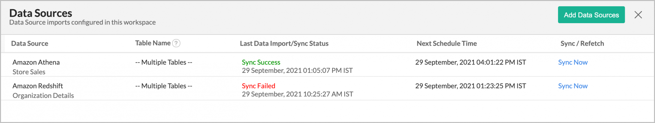Sync the Amazon Redshift source now
This screenshot has width=655, height=123.
click(x=573, y=86)
